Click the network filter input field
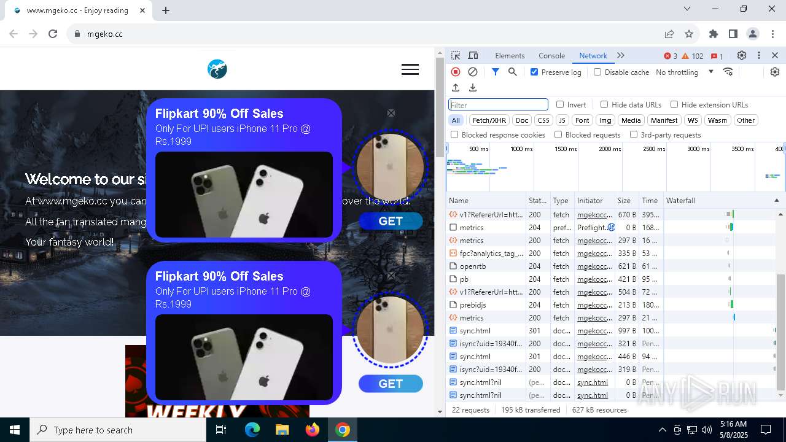 (498, 104)
